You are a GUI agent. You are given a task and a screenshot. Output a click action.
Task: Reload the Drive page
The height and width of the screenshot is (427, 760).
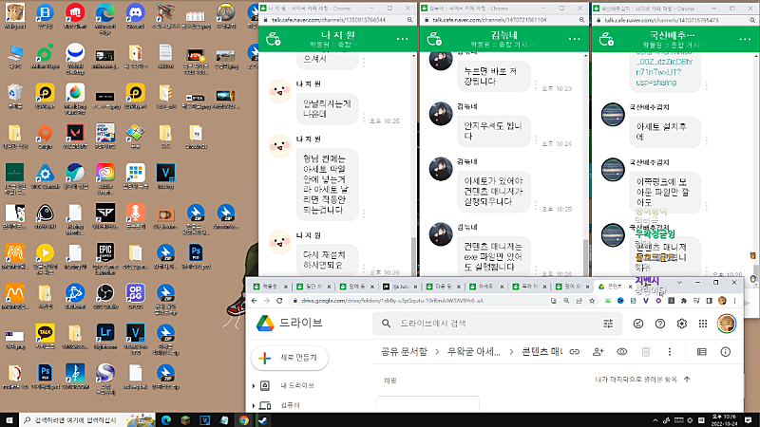[279, 301]
